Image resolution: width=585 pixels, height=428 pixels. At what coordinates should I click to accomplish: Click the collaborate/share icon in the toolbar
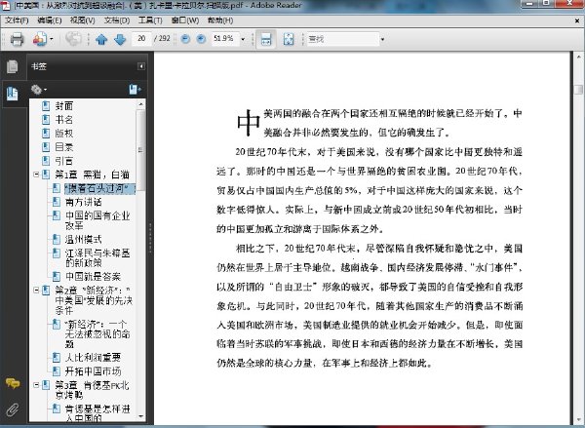point(40,39)
